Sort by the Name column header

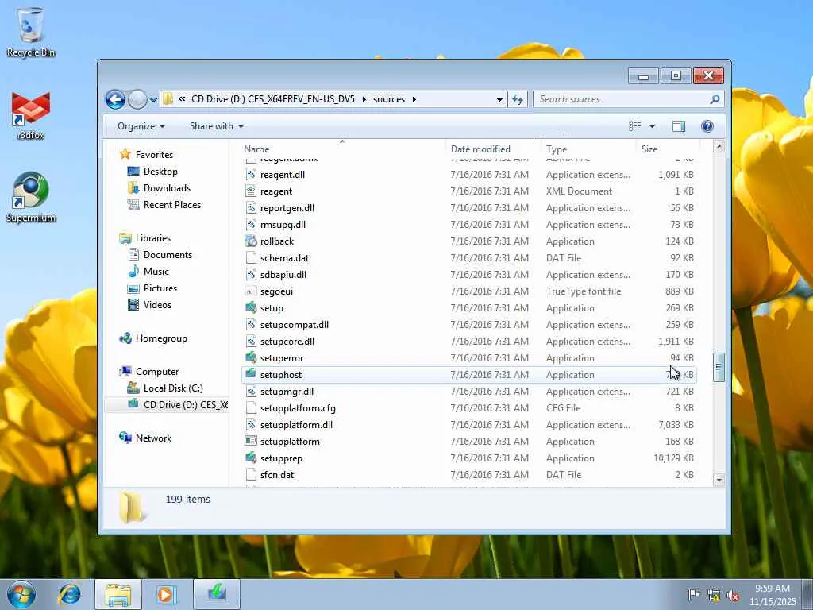[342, 149]
